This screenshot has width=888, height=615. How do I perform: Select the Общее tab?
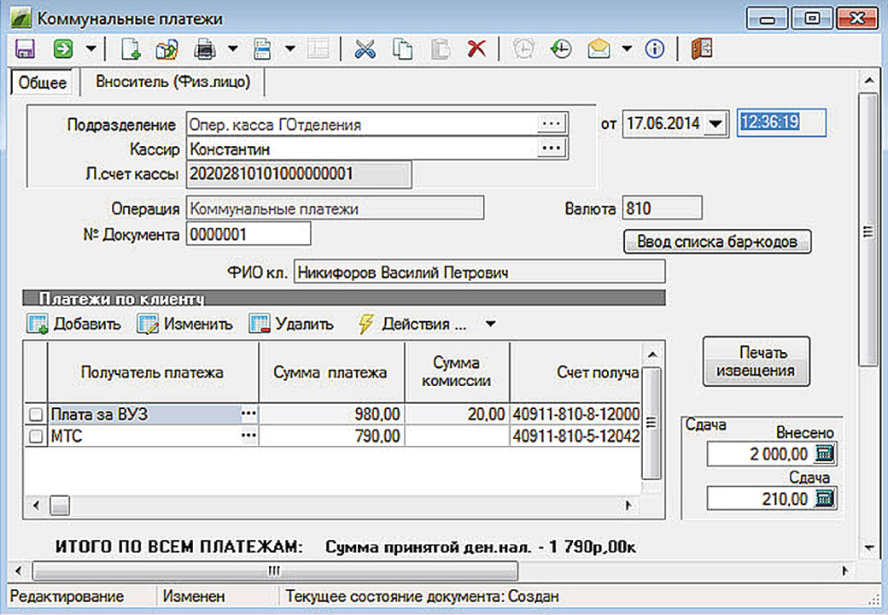(41, 82)
